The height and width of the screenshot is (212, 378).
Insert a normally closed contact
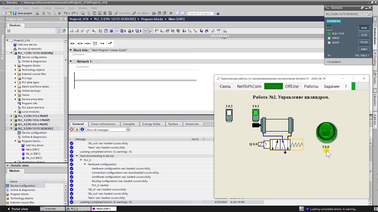click(x=80, y=44)
